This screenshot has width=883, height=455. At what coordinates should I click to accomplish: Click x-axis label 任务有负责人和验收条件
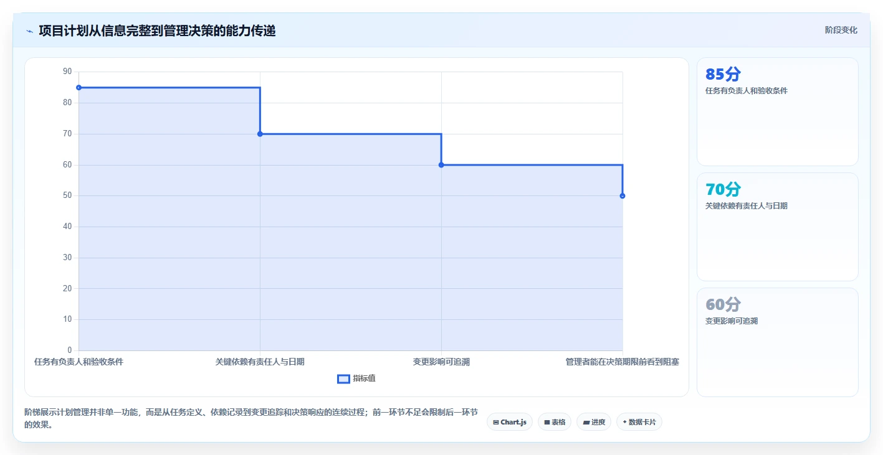[x=79, y=362]
